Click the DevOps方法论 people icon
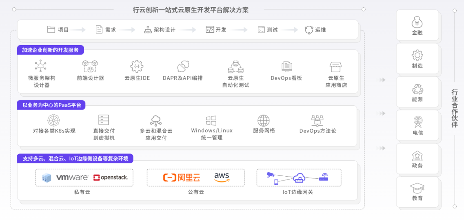This screenshot has width=464, height=220. (x=317, y=120)
